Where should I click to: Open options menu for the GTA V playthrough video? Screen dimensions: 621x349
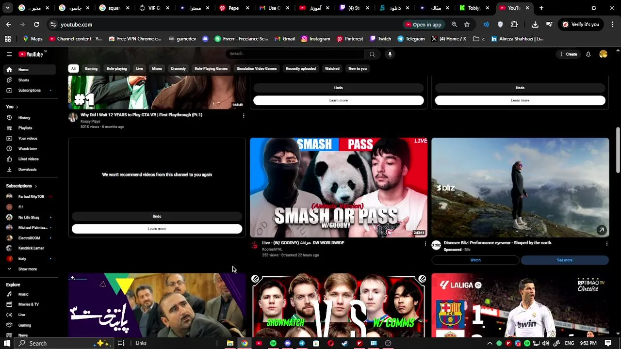244,115
